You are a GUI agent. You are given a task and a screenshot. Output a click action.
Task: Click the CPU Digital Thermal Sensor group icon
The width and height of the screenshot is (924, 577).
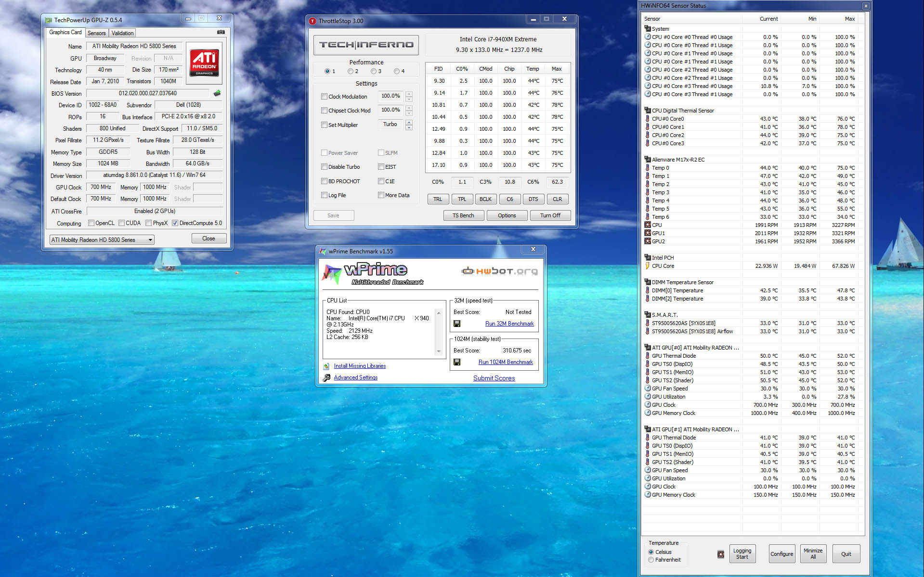click(648, 111)
